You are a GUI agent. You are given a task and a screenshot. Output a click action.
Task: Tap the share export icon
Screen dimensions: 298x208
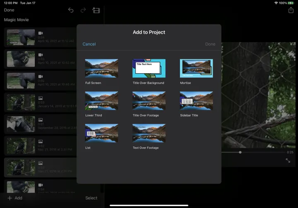[x=291, y=10]
